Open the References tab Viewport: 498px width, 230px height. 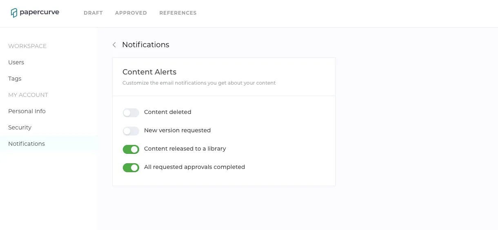[x=178, y=13]
